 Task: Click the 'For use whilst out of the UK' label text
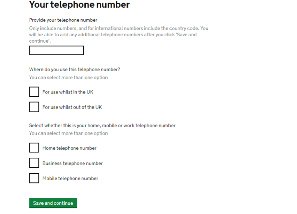(72, 107)
